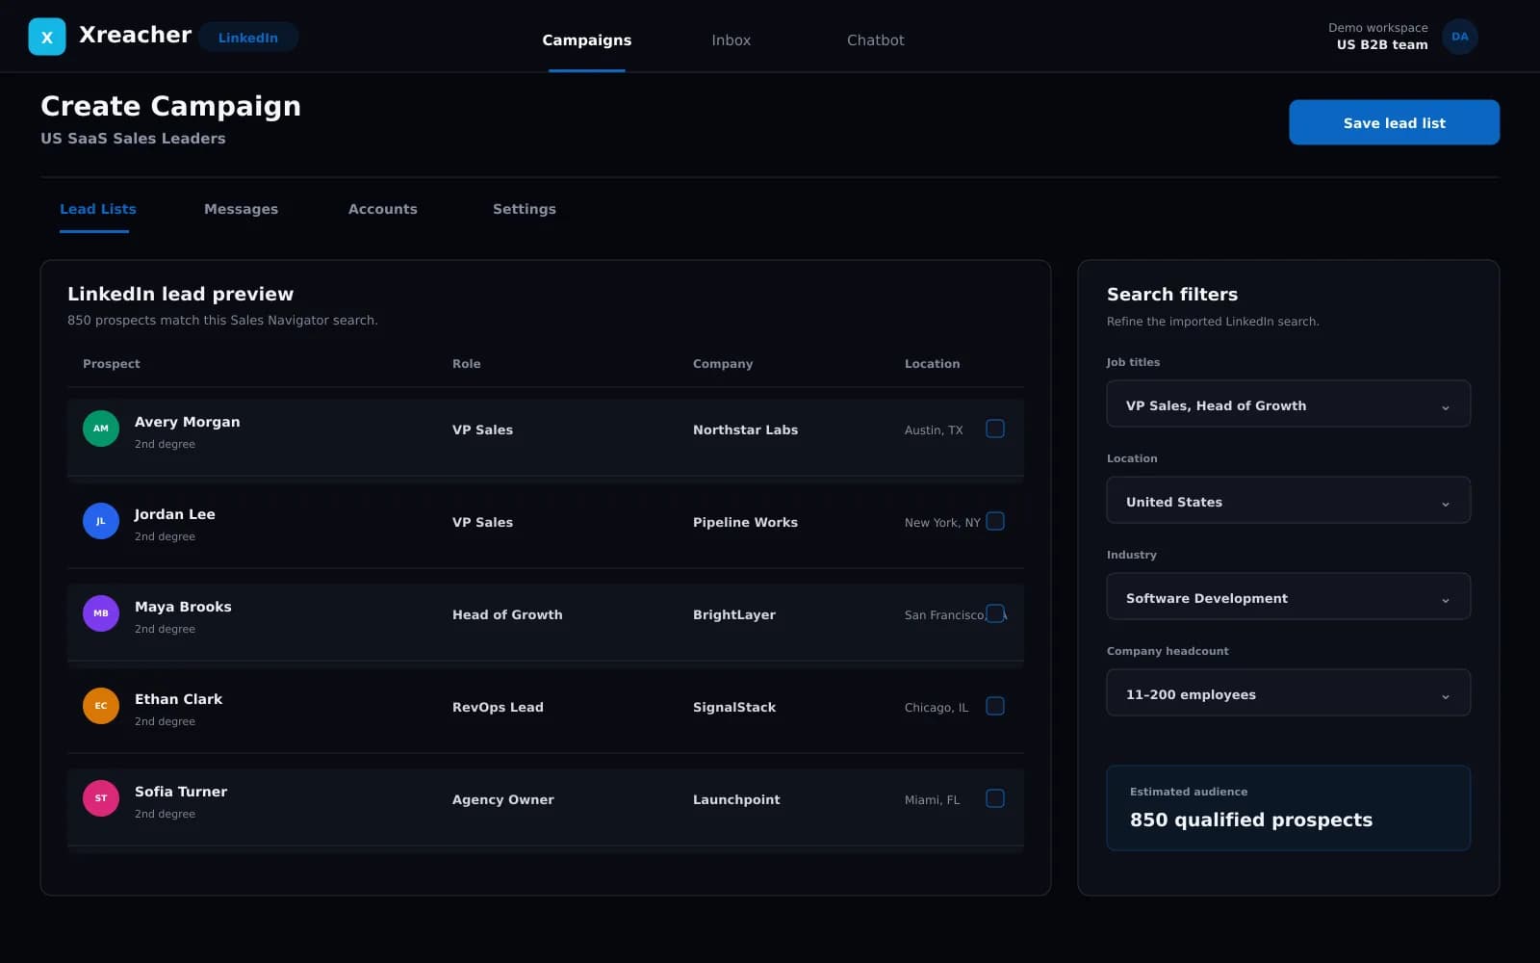Click the BrightLayer company cell
1540x963 pixels.
734,614
